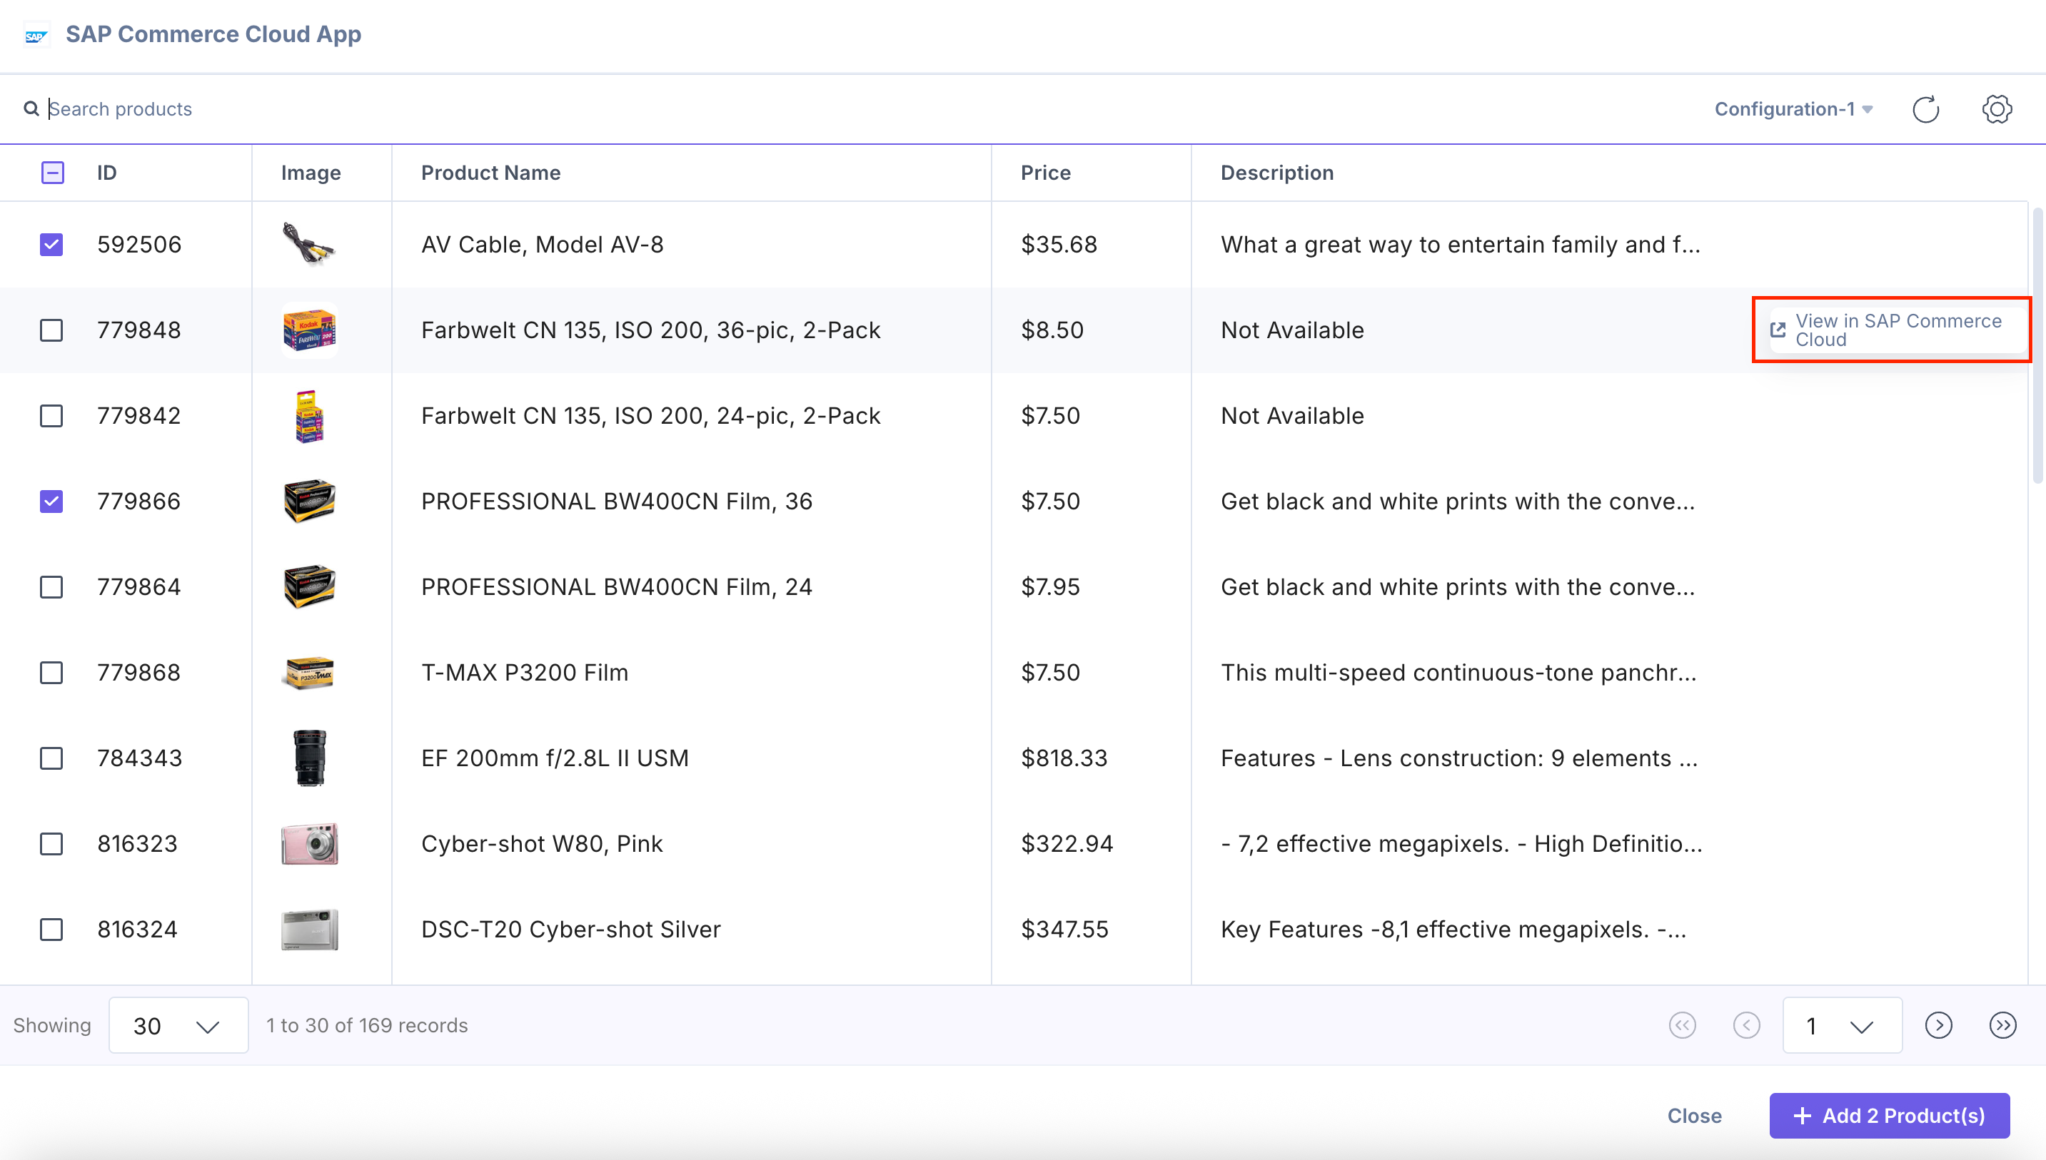
Task: Click T-MAX P3200 Film name
Action: pyautogui.click(x=525, y=673)
